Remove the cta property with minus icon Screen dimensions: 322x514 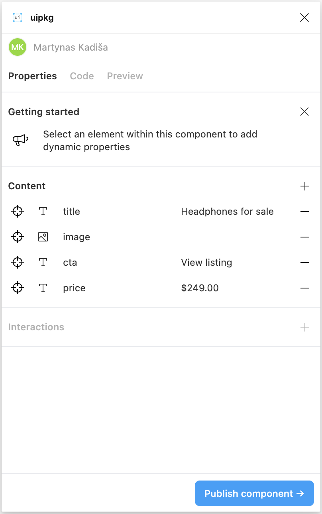[305, 263]
